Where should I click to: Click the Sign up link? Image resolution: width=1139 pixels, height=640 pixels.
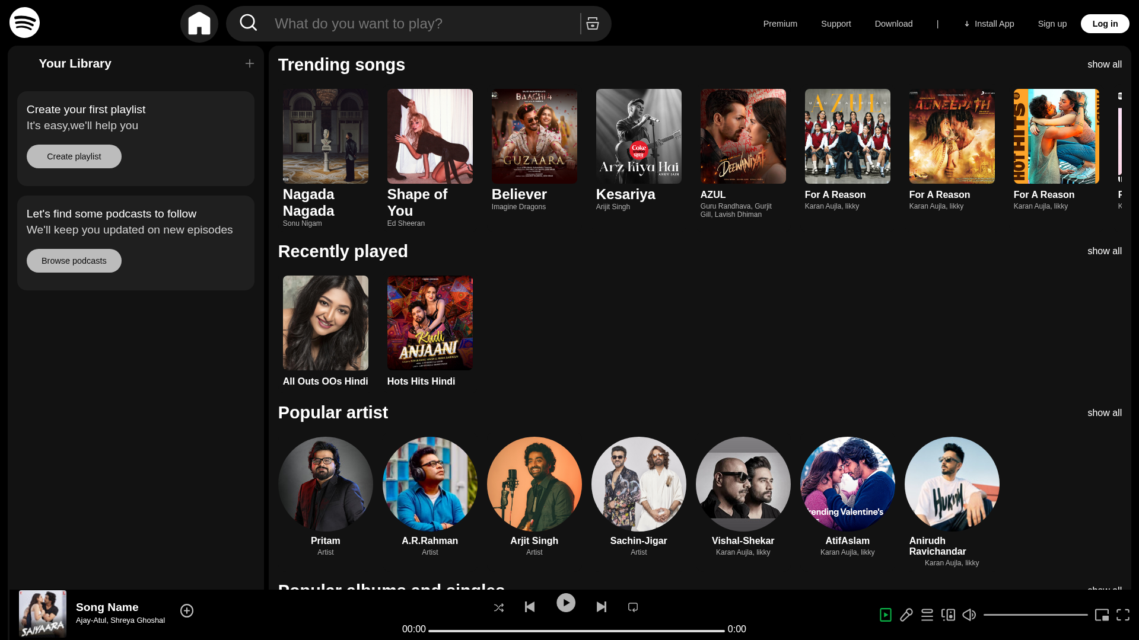point(1052,24)
